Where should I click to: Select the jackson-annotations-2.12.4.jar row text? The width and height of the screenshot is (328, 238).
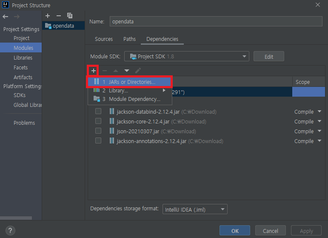pos(151,141)
